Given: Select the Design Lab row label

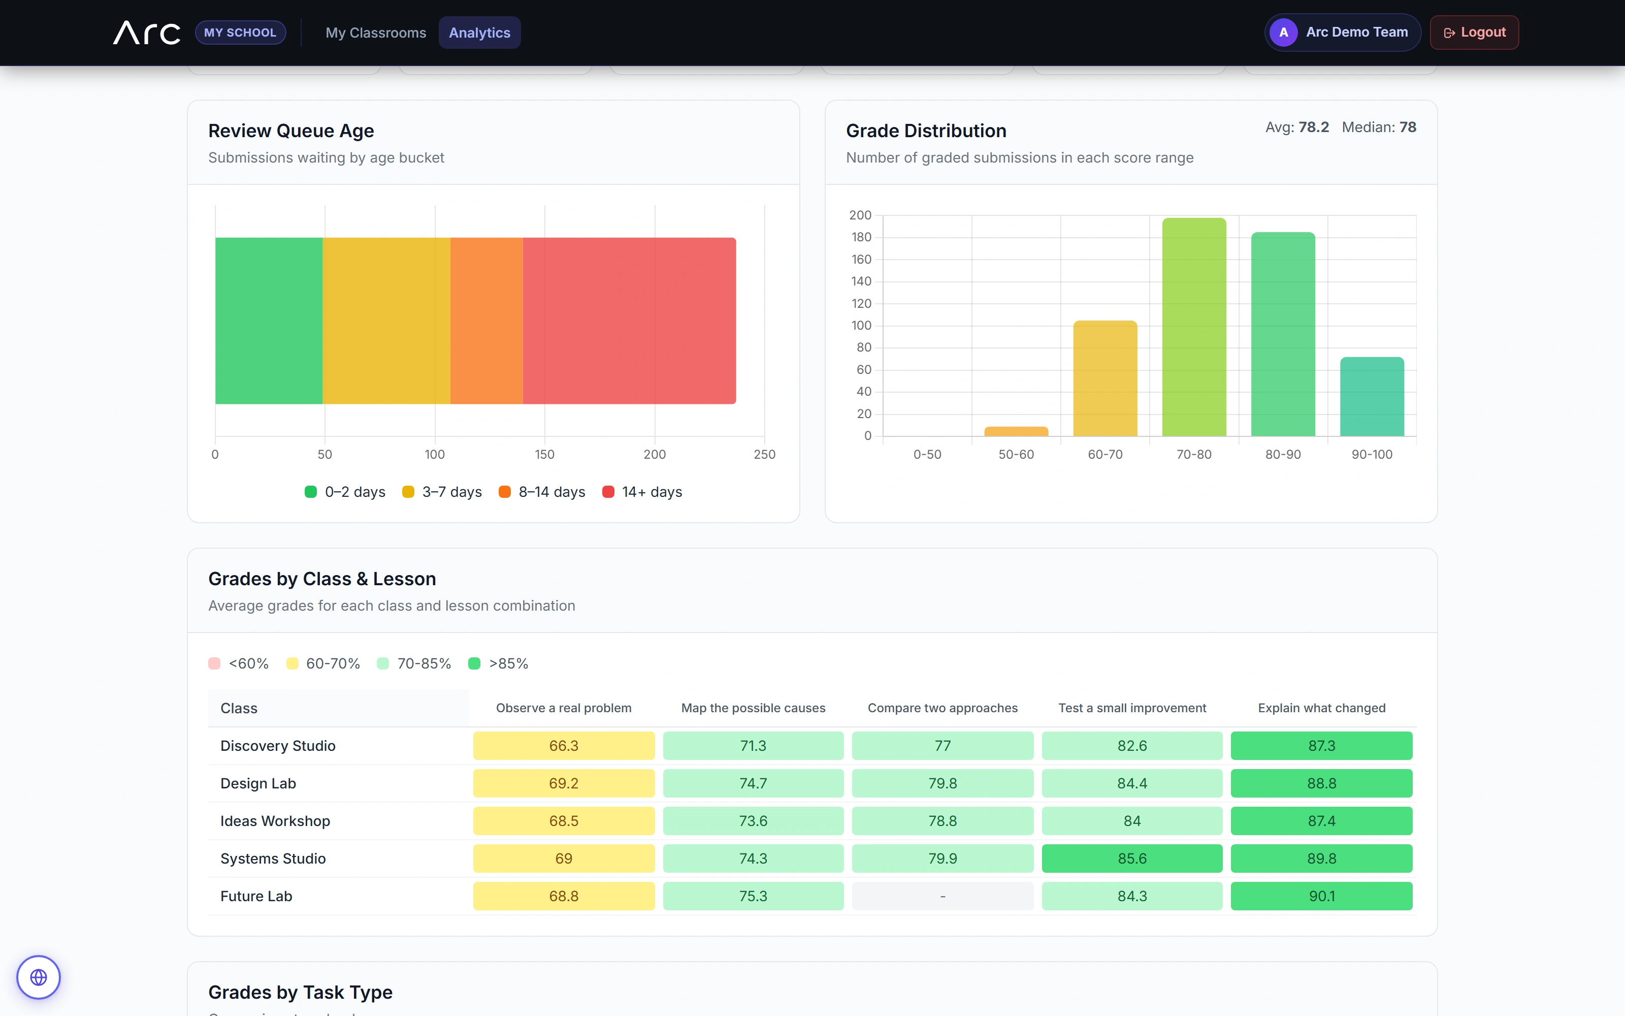Looking at the screenshot, I should tap(258, 783).
